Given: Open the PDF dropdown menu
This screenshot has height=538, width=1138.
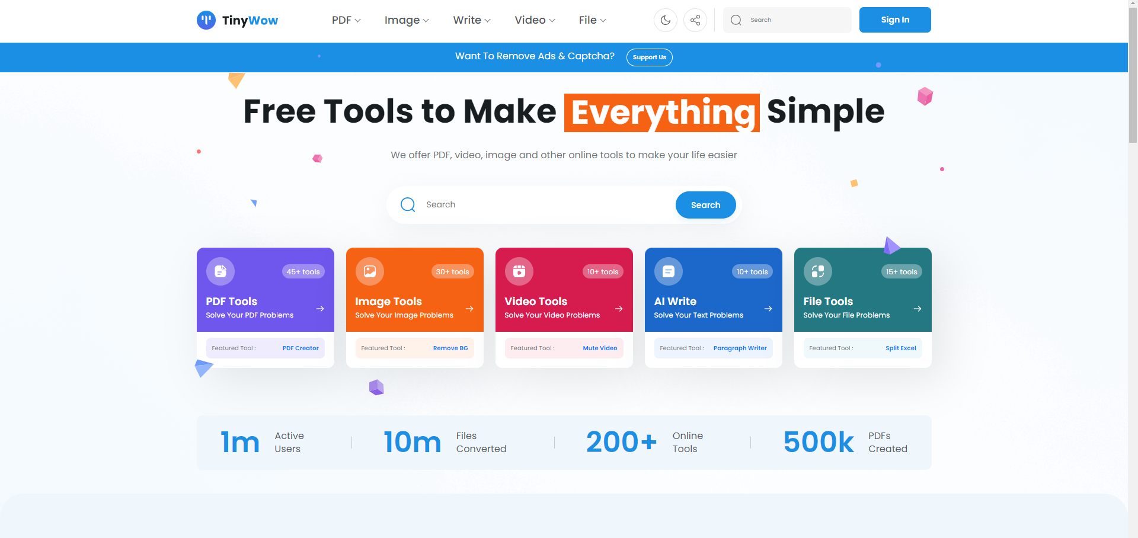Looking at the screenshot, I should click(x=346, y=20).
